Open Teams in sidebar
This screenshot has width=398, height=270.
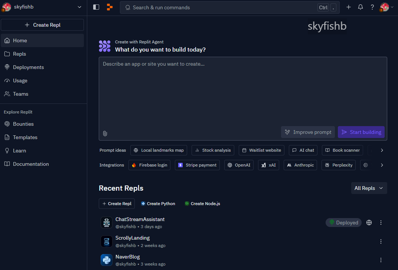pos(42,94)
